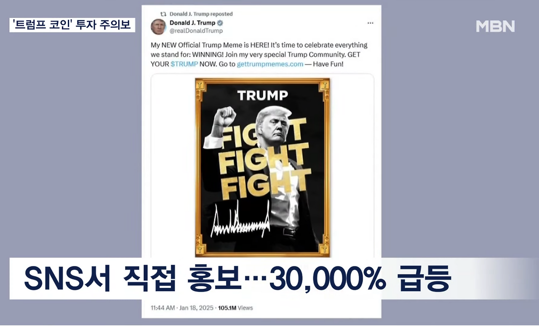Click the white signature on the Trump card

coord(240,221)
